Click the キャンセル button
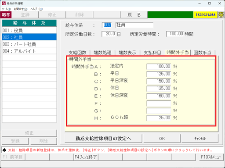Screen dimensions: 225x168 point(200,139)
